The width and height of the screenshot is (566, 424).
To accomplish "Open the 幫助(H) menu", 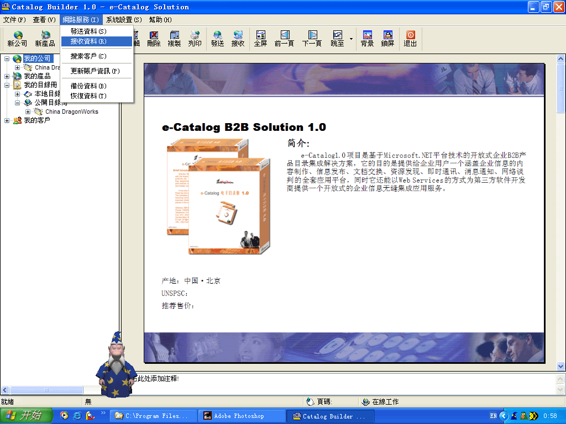I will pyautogui.click(x=160, y=19).
